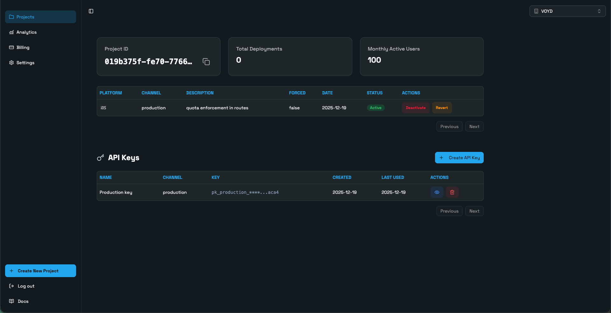Copy the Project ID with the copy icon

click(x=206, y=62)
